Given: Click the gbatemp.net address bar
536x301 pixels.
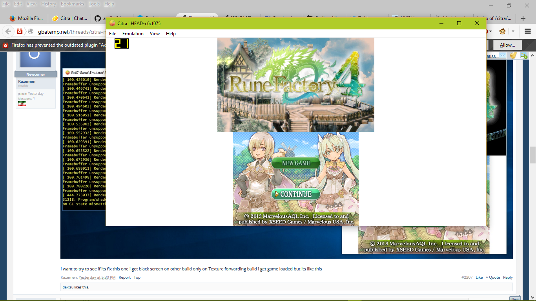Looking at the screenshot, I should click(72, 31).
